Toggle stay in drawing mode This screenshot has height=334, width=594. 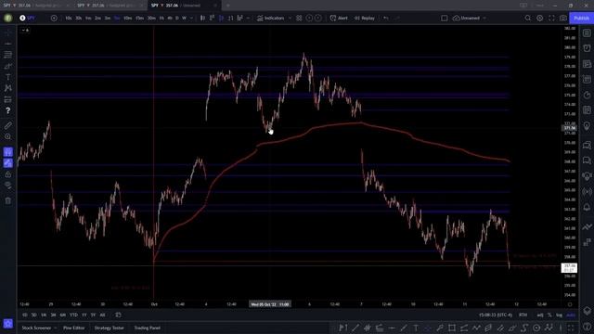point(8,163)
